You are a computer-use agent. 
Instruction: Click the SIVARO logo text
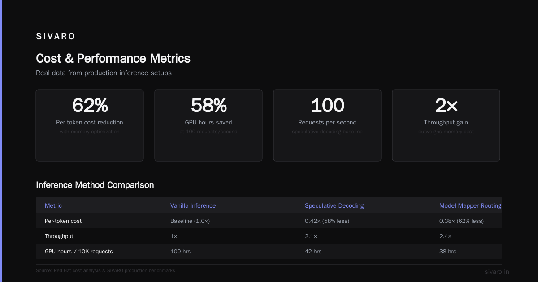pyautogui.click(x=56, y=37)
